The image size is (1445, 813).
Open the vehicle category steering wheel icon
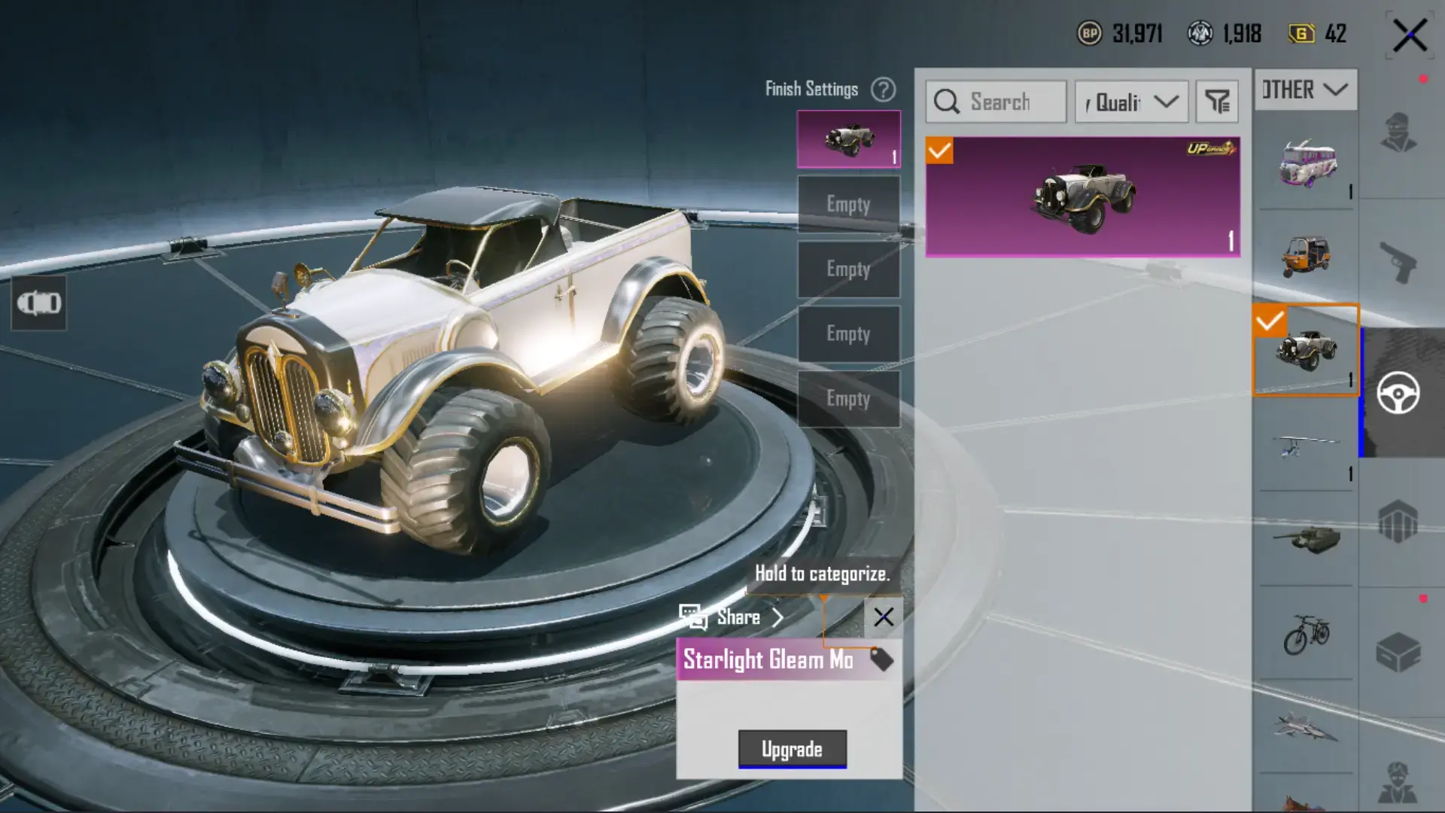1398,392
